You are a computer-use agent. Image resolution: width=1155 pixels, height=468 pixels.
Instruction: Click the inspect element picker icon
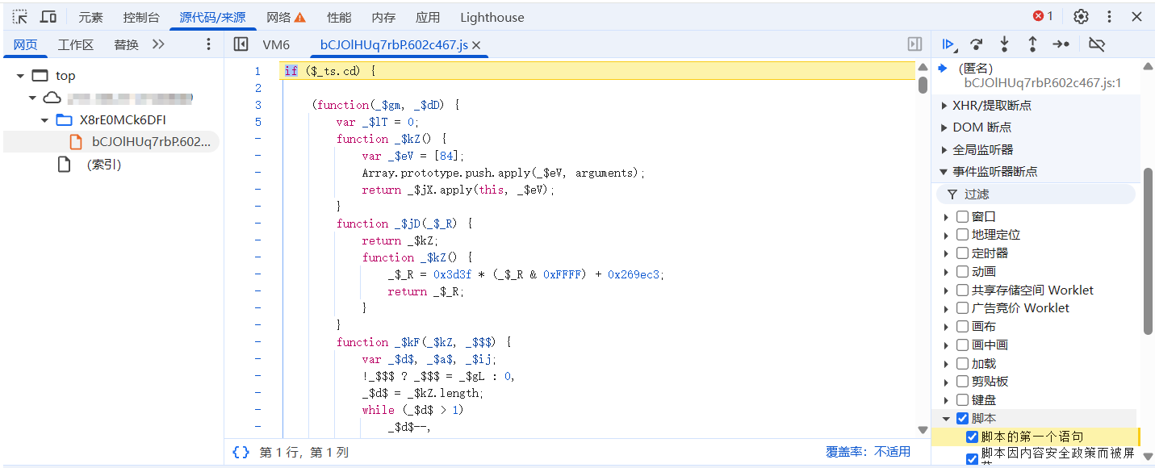pyautogui.click(x=19, y=17)
